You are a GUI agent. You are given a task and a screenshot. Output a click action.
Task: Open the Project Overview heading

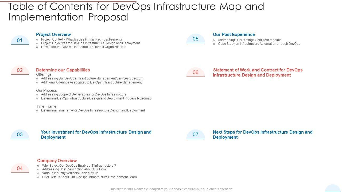(53, 34)
